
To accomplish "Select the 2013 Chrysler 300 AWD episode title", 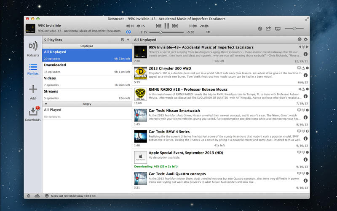I will coord(170,68).
